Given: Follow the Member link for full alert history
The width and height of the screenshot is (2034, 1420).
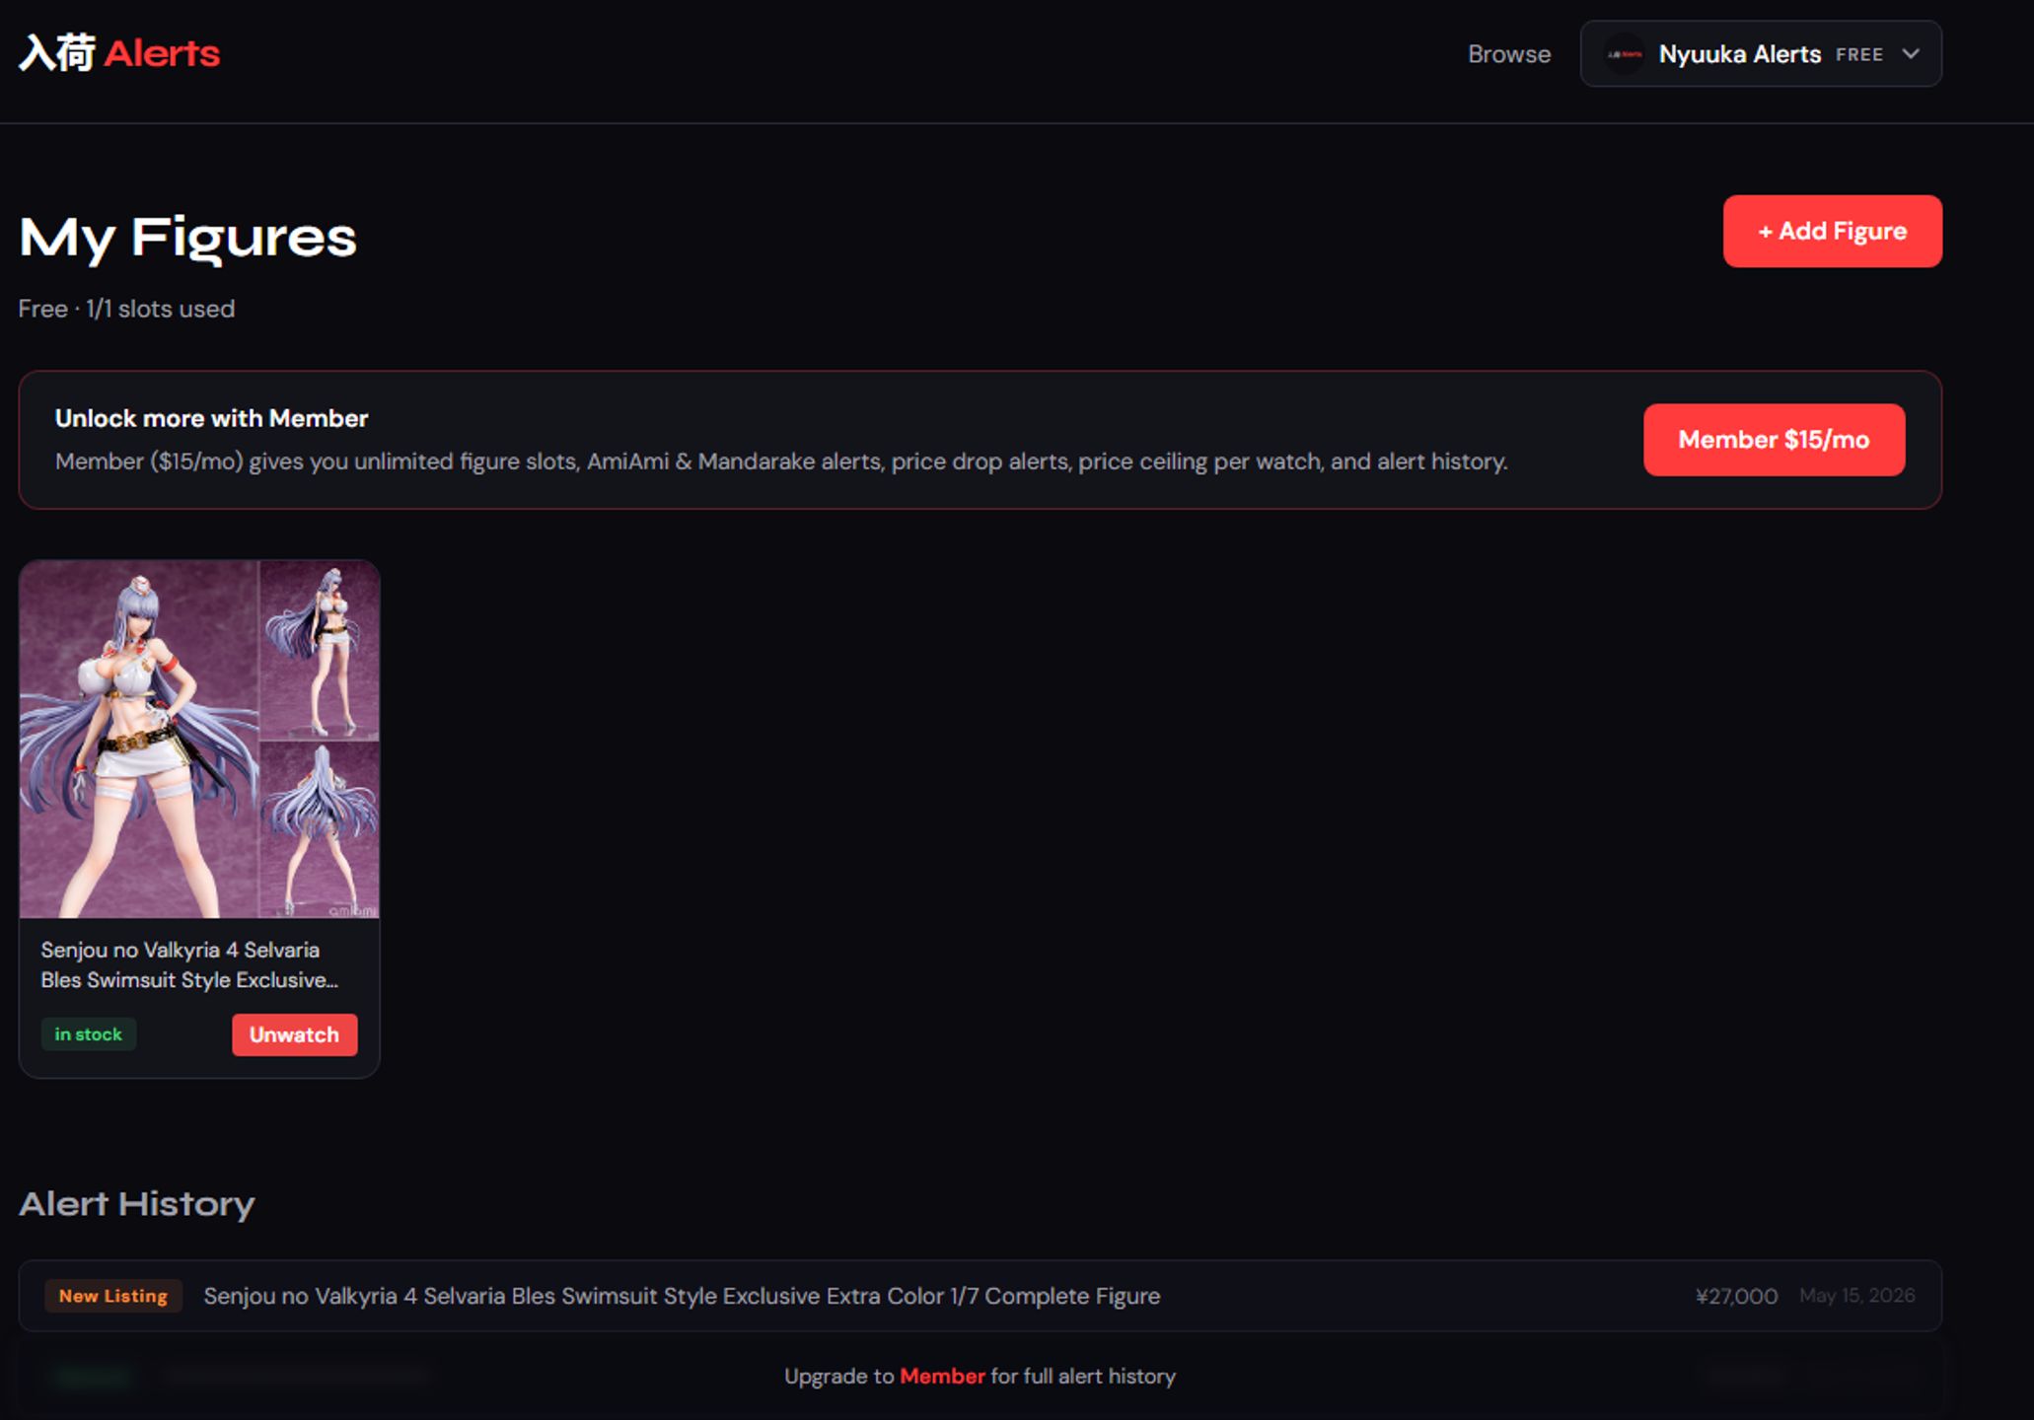Looking at the screenshot, I should point(942,1376).
